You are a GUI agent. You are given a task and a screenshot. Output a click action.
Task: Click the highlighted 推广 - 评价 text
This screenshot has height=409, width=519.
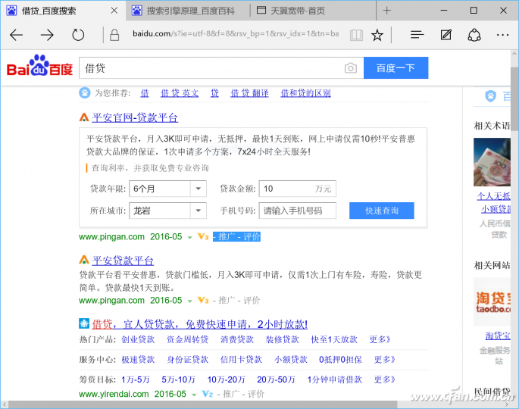pyautogui.click(x=236, y=236)
